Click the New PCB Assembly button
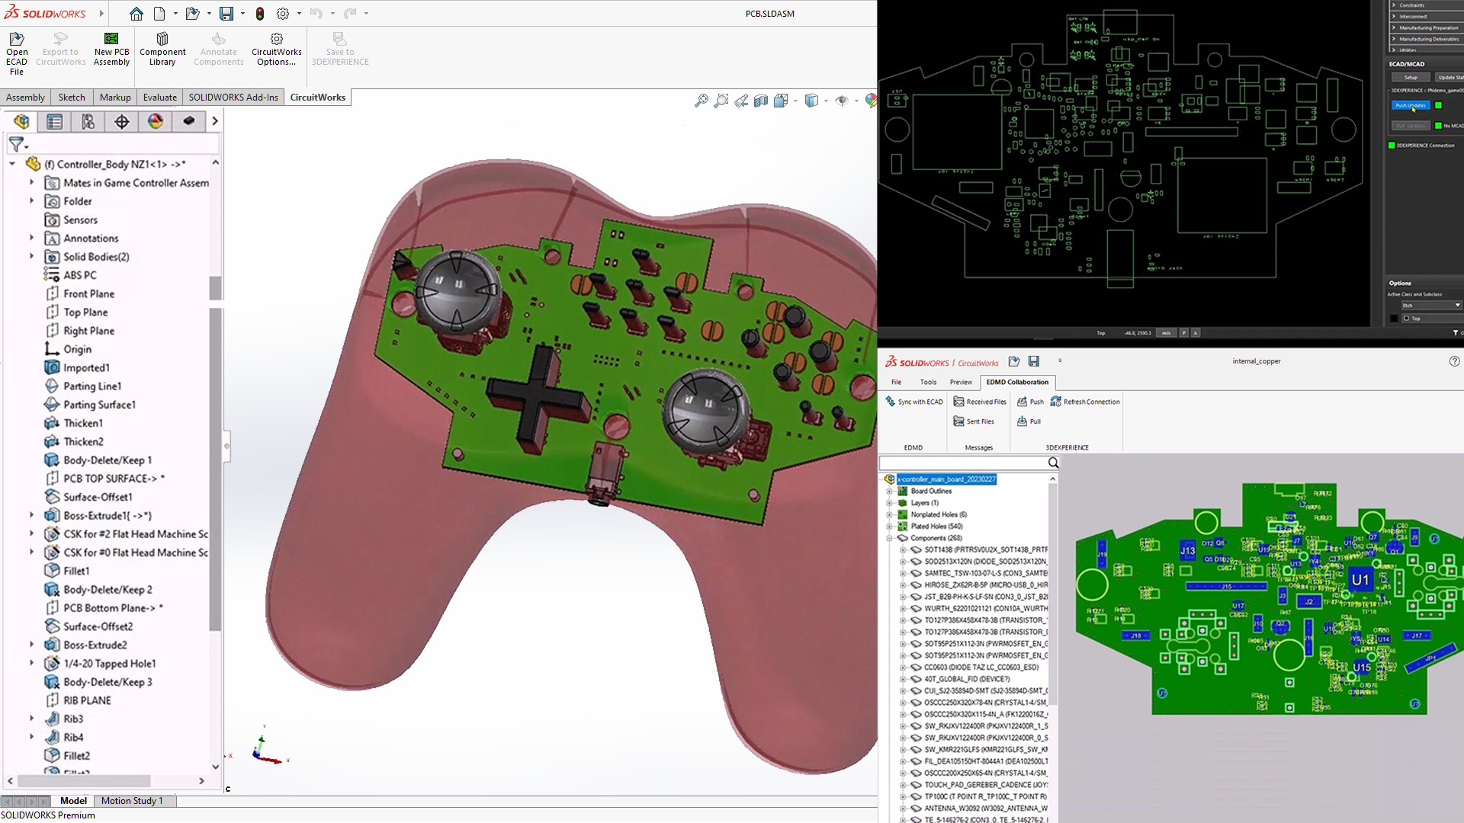The height and width of the screenshot is (823, 1464). (x=111, y=50)
